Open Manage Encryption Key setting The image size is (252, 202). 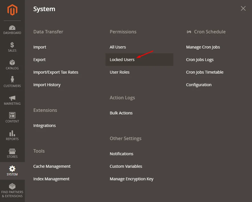(131, 179)
